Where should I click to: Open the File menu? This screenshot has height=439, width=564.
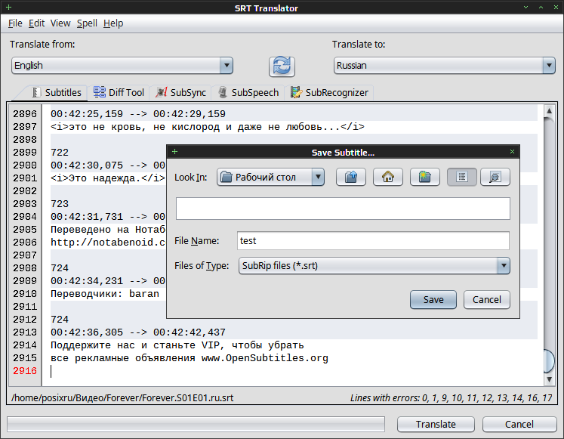(x=15, y=23)
